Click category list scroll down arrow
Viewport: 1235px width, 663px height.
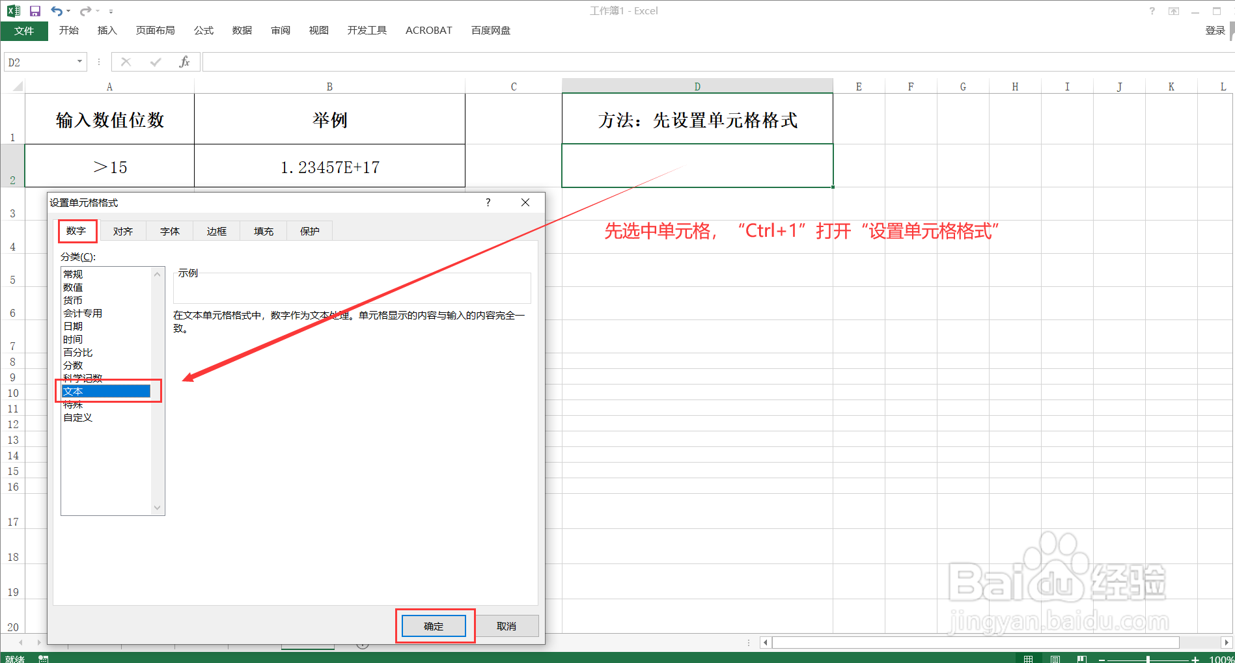click(x=157, y=507)
